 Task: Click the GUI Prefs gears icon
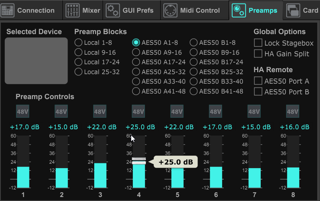pos(113,10)
